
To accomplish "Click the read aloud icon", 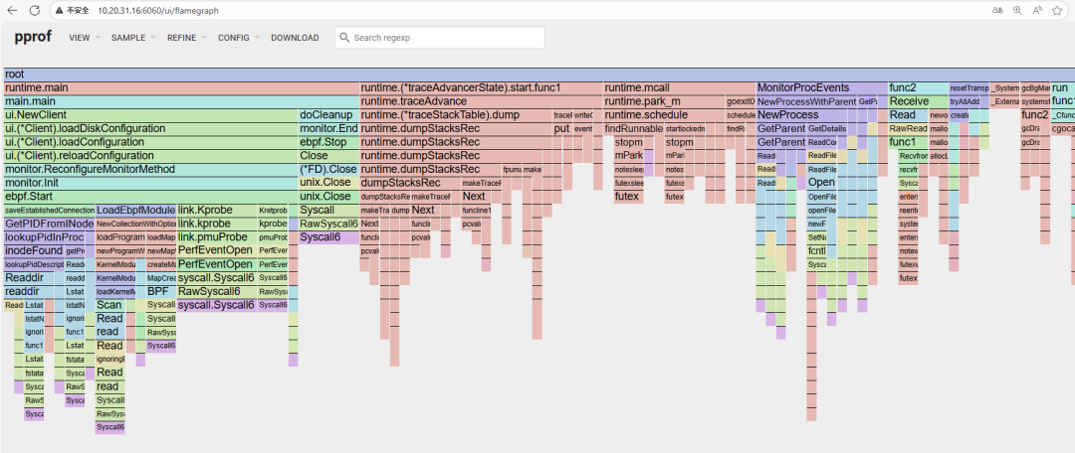I will 1037,9.
